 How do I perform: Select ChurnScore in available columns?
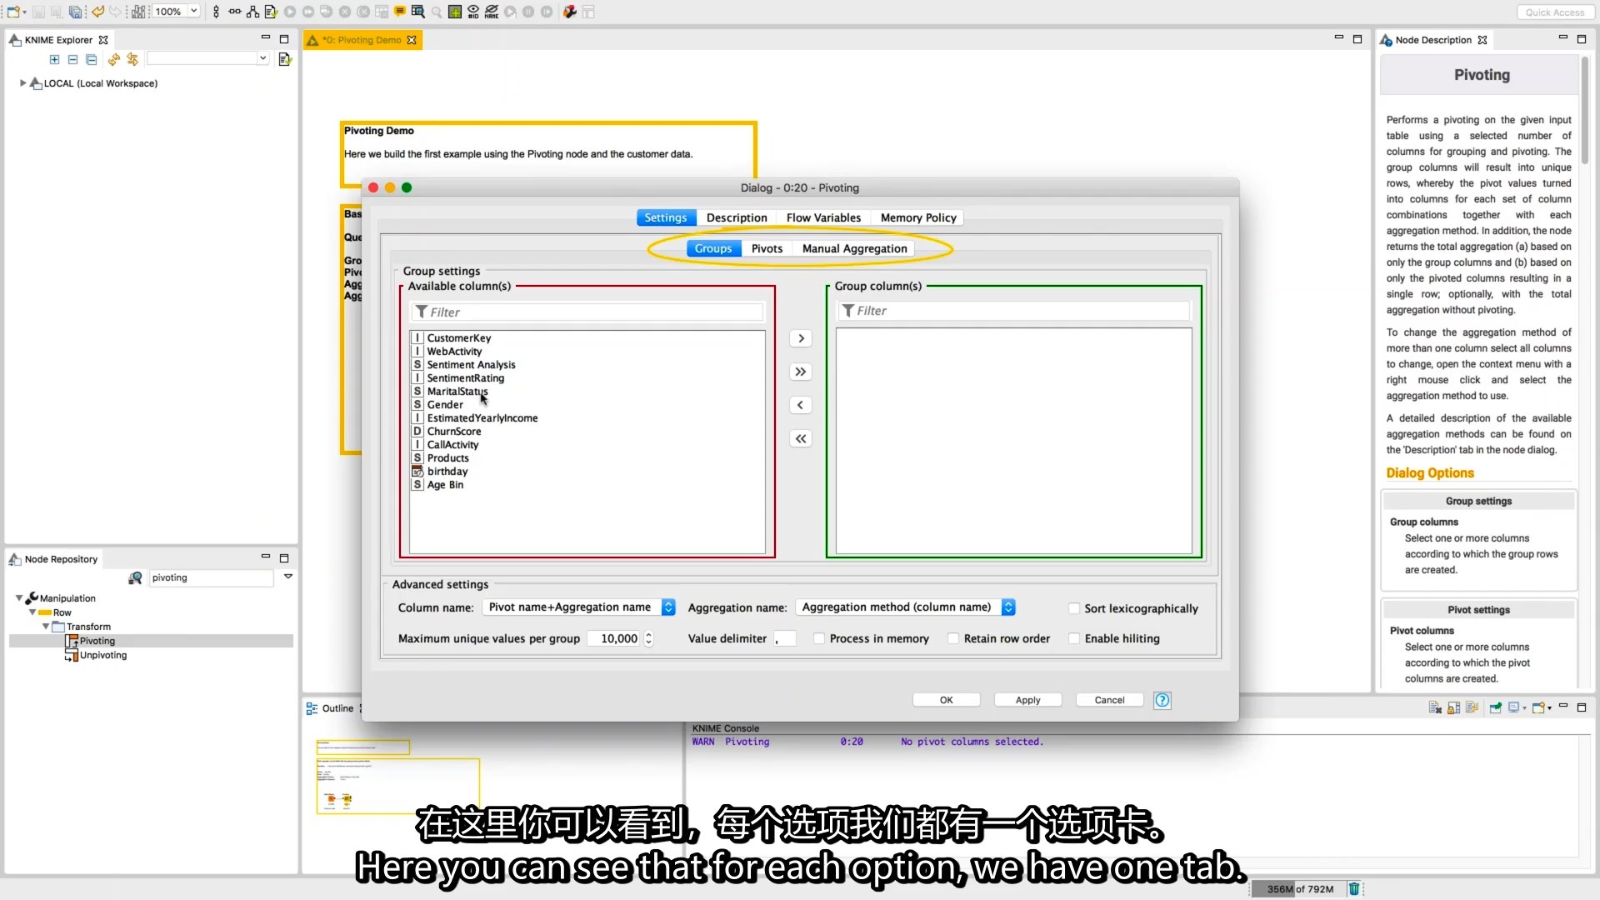[453, 432]
